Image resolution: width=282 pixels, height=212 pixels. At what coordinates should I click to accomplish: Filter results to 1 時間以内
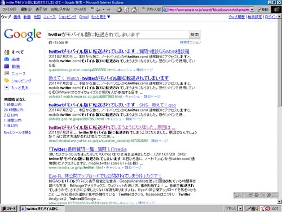13,105
